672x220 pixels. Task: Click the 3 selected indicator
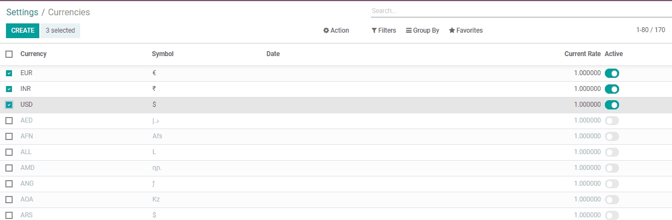pyautogui.click(x=60, y=30)
